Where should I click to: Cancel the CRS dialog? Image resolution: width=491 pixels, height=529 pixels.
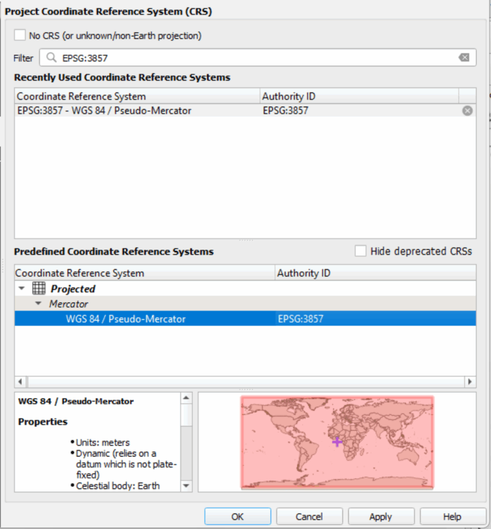(309, 517)
